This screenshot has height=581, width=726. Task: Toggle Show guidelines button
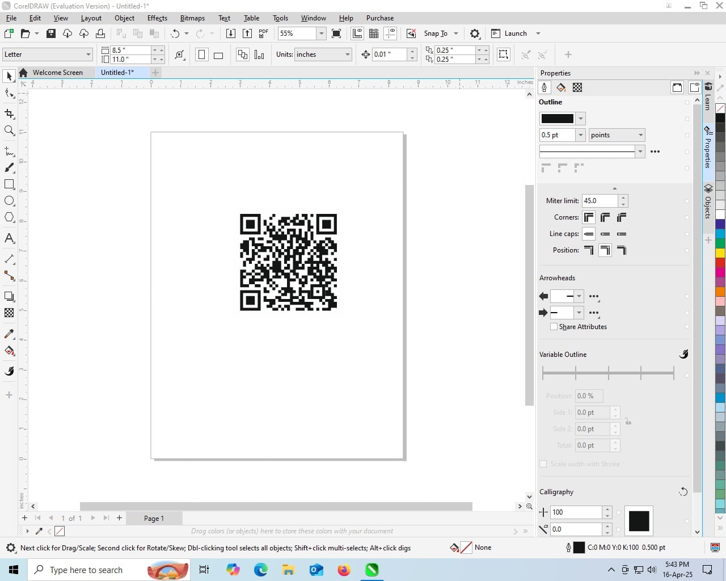point(390,33)
